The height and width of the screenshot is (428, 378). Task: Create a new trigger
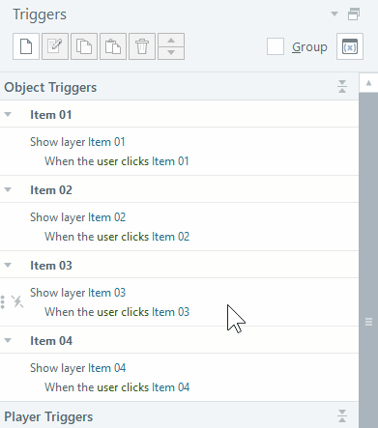tap(26, 46)
